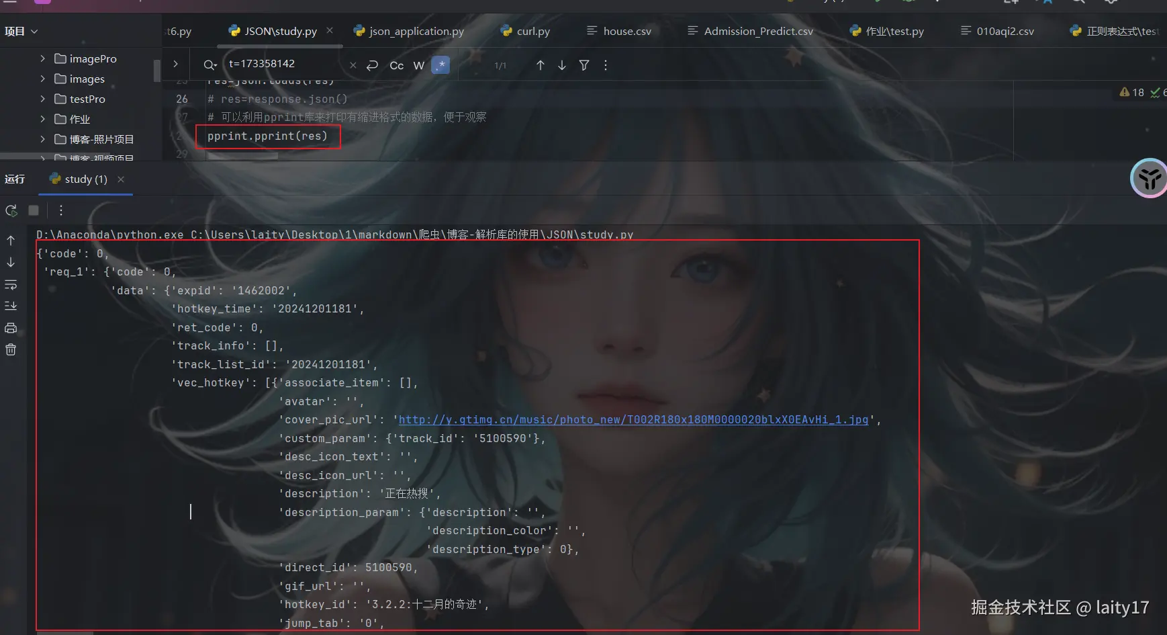Click the 'jump_tab': '0' output line
The height and width of the screenshot is (635, 1167).
click(332, 623)
